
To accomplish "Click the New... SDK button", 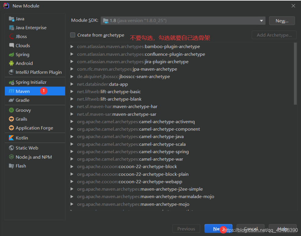I will [x=282, y=21].
